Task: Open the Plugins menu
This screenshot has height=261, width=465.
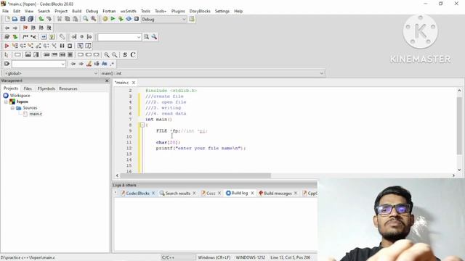Action: (x=178, y=11)
